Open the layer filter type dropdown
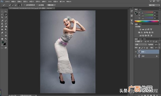 (x=139, y=41)
